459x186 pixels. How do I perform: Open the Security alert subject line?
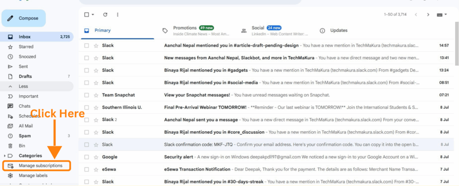tap(178, 157)
